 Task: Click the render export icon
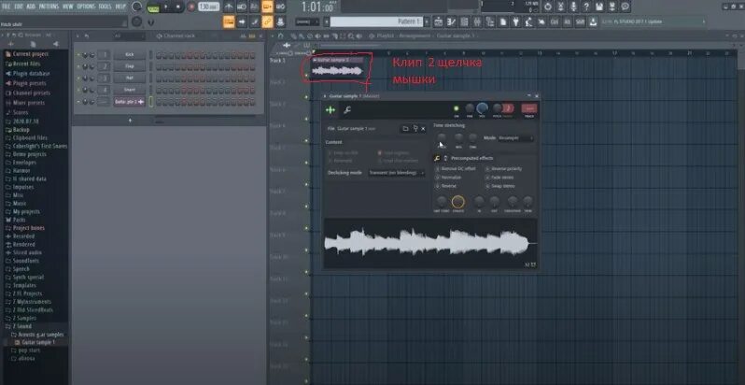pos(612,7)
